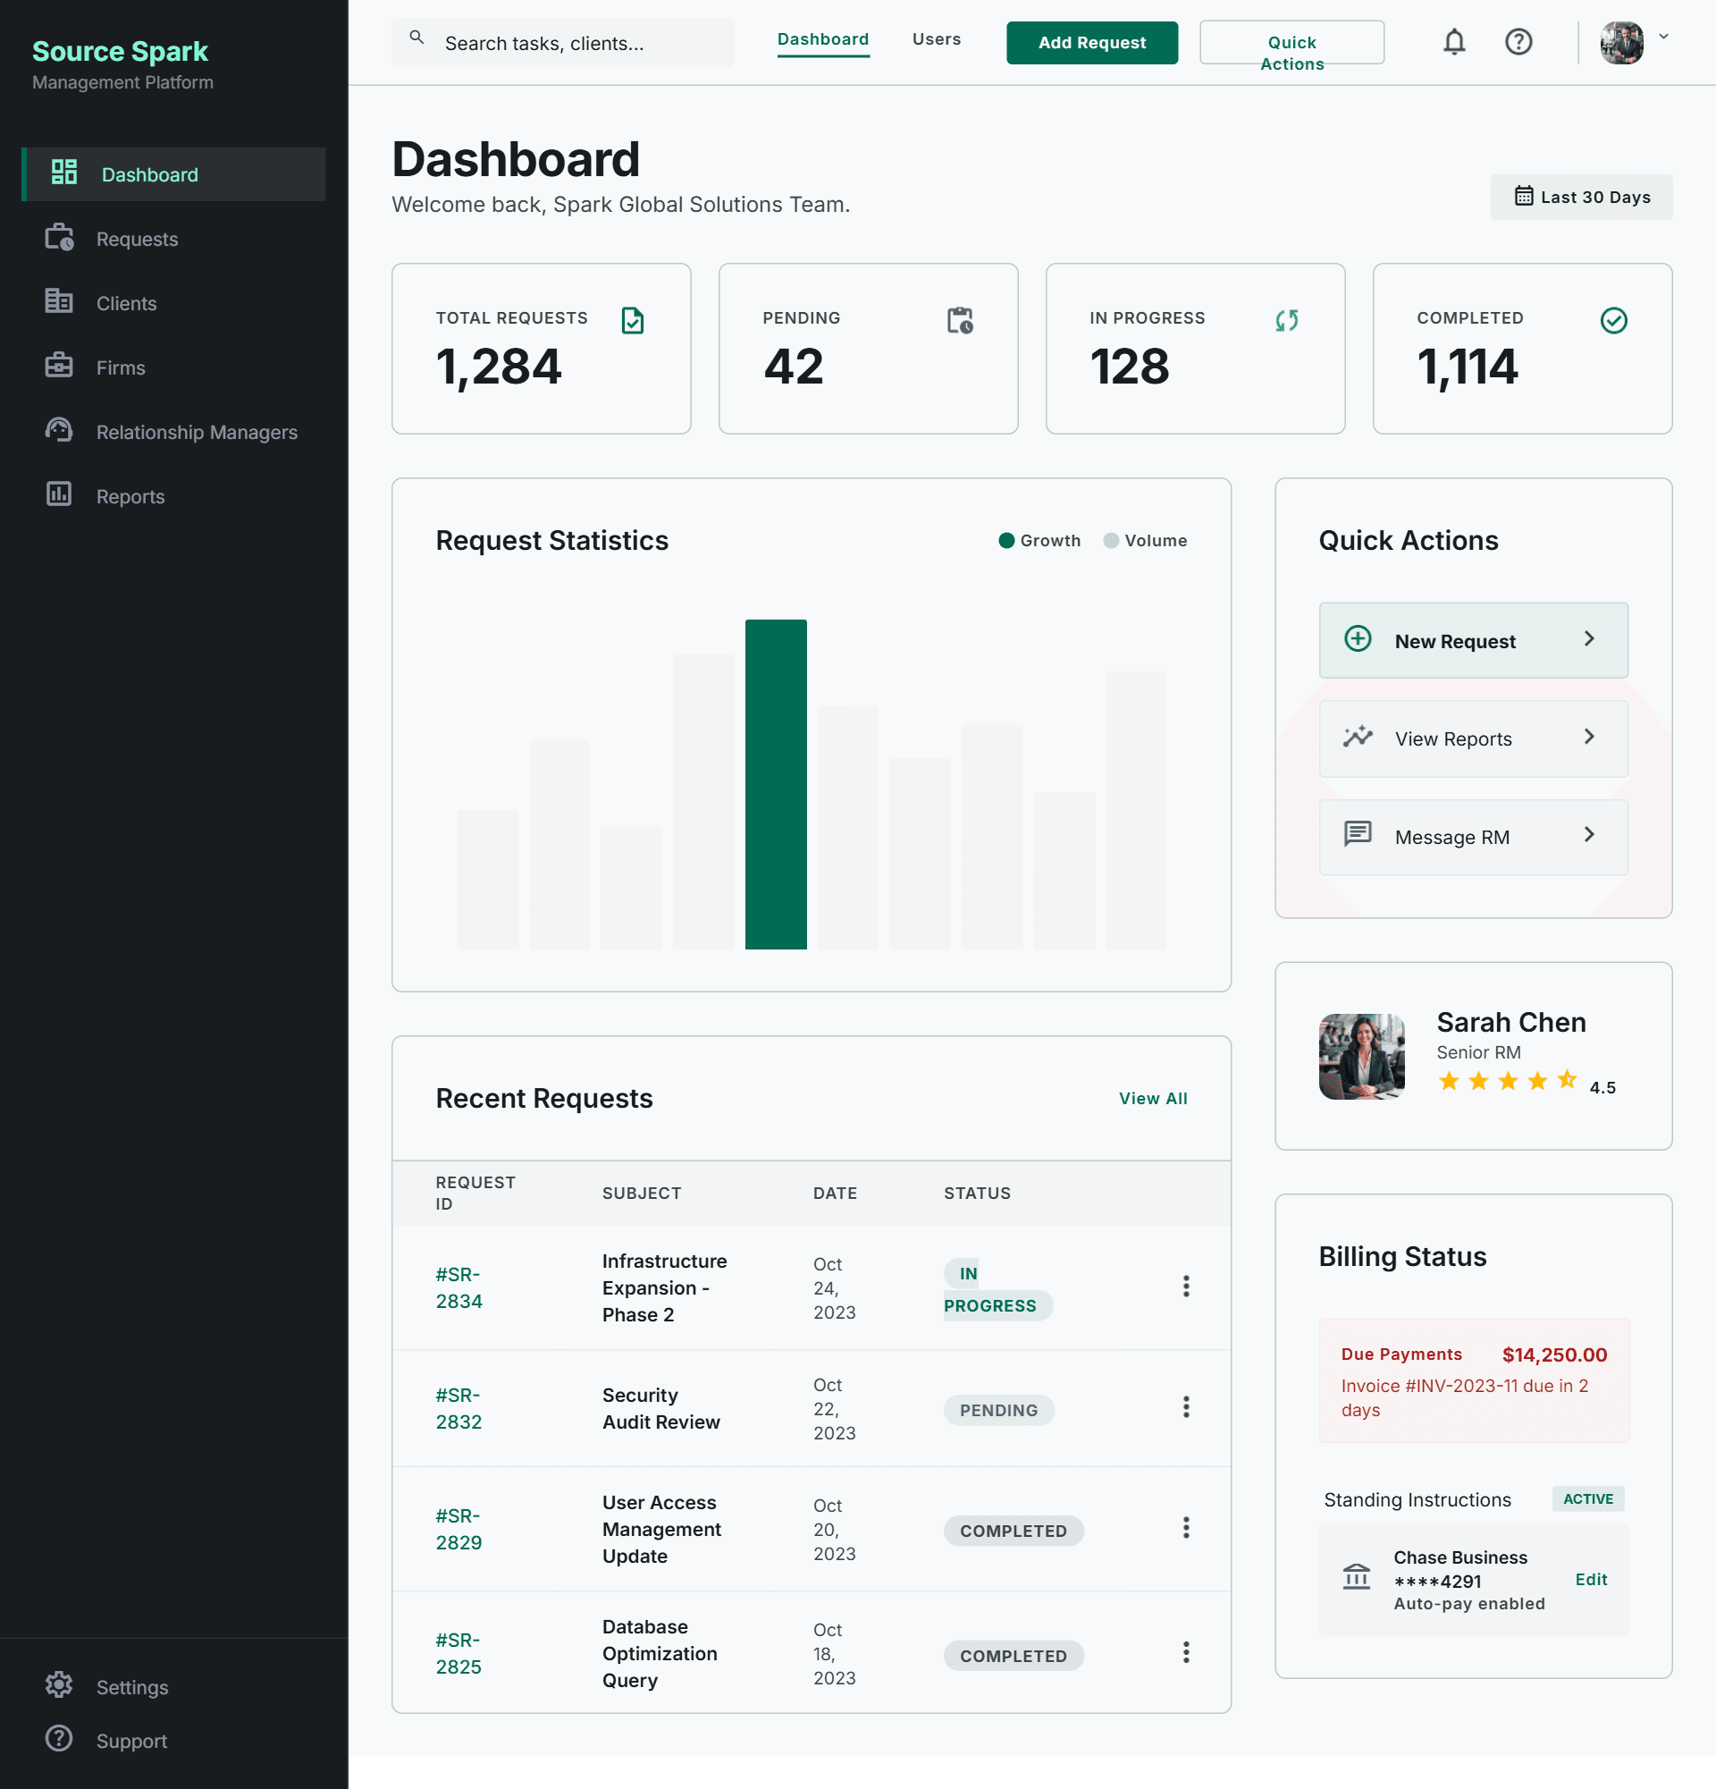
Task: Expand the View Reports chevron arrow
Action: point(1589,737)
